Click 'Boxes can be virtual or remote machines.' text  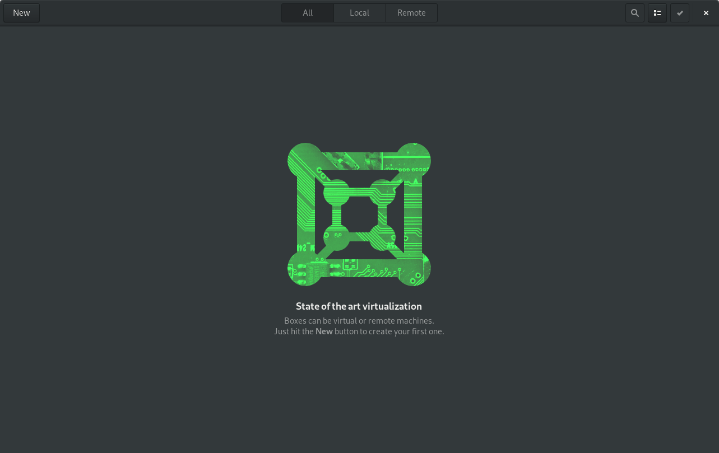(x=359, y=321)
